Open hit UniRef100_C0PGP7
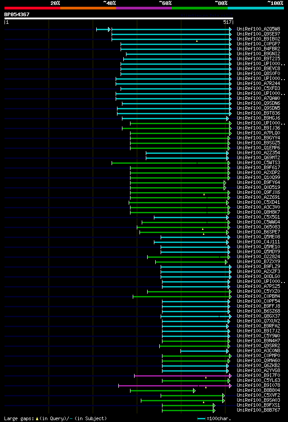The height and width of the screenshot is (422, 288). [258, 44]
